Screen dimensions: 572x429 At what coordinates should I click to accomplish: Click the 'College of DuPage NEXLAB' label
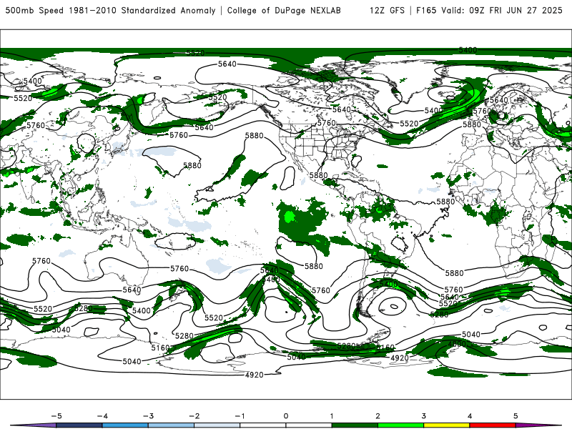click(284, 10)
